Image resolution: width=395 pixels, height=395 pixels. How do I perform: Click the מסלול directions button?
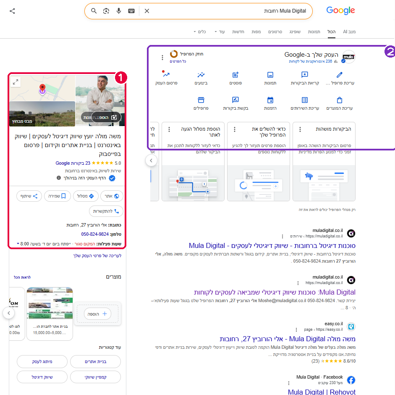click(x=85, y=196)
